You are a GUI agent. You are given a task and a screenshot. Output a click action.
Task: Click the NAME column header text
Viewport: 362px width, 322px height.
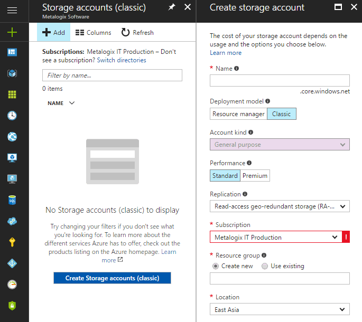point(55,103)
